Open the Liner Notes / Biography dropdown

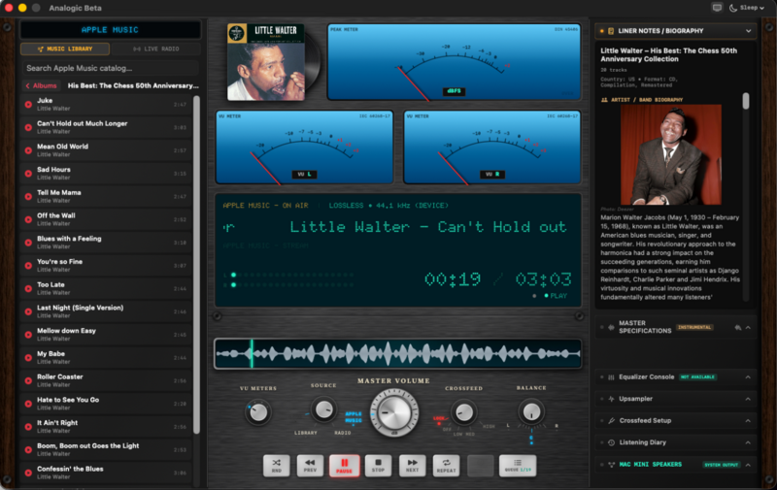click(x=748, y=31)
